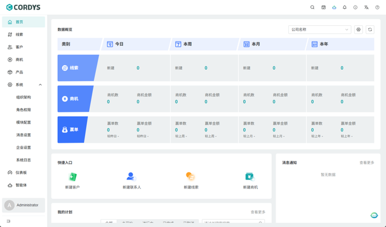The height and width of the screenshot is (227, 386).
Task: Click 查看更多 in 消息通知 panel
Action: pos(367,163)
